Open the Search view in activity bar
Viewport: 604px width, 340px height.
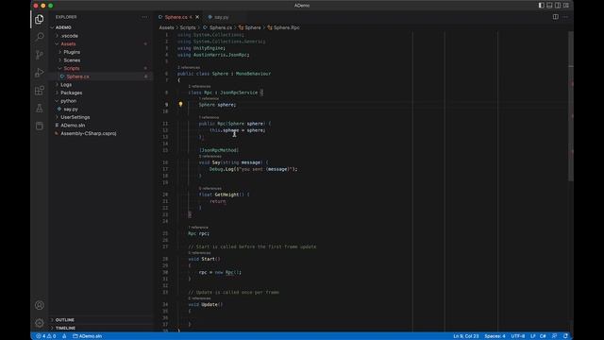point(40,37)
